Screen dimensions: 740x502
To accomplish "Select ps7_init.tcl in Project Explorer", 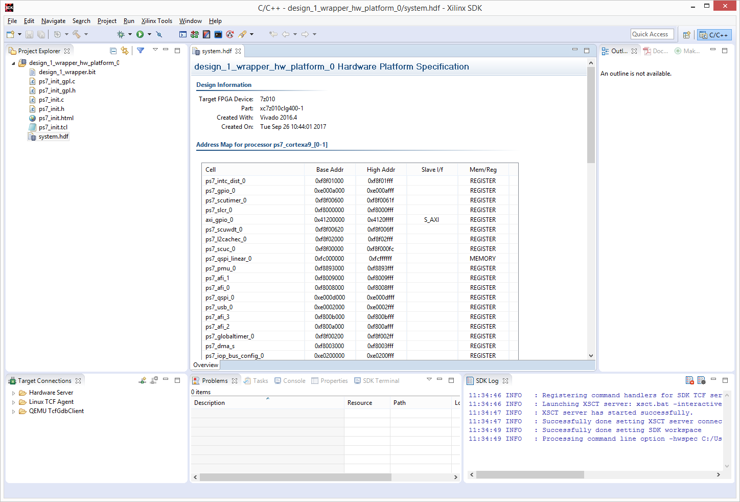I will coord(53,127).
